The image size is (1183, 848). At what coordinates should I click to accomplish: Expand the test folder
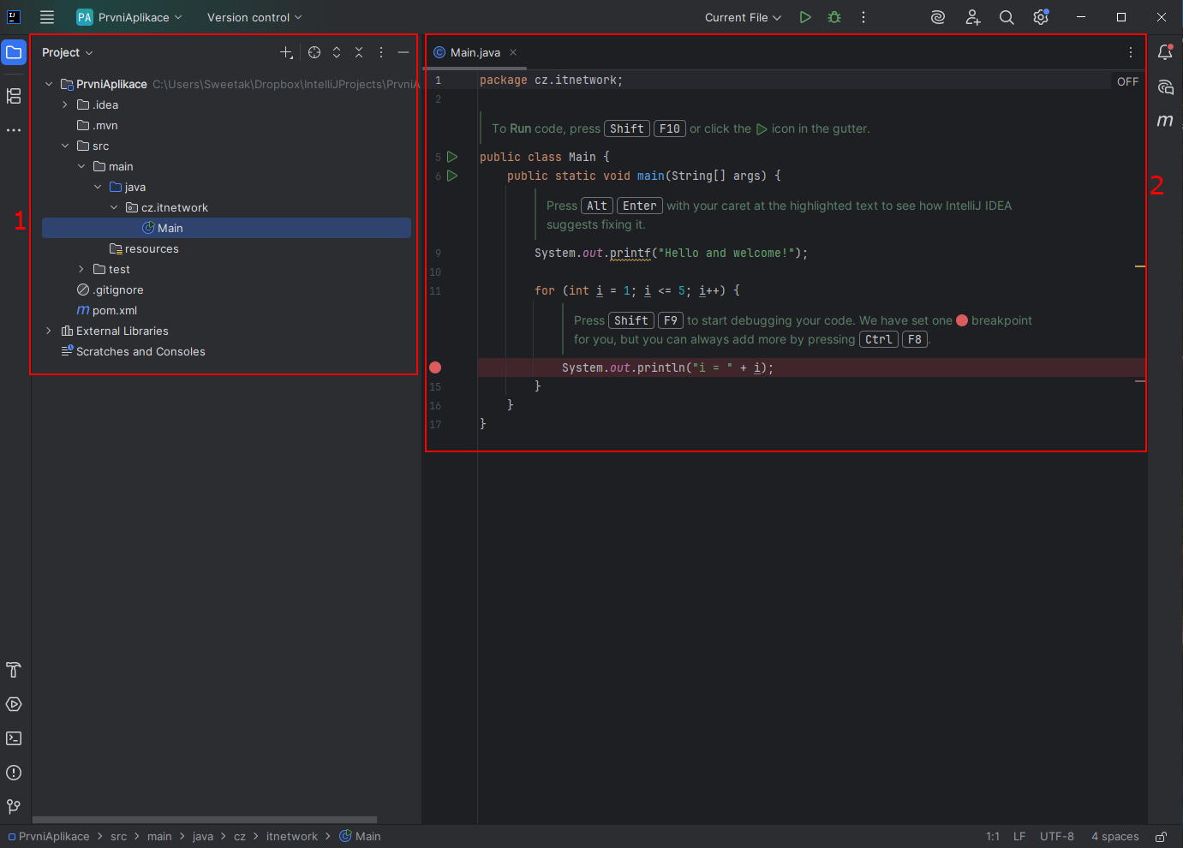click(x=81, y=269)
